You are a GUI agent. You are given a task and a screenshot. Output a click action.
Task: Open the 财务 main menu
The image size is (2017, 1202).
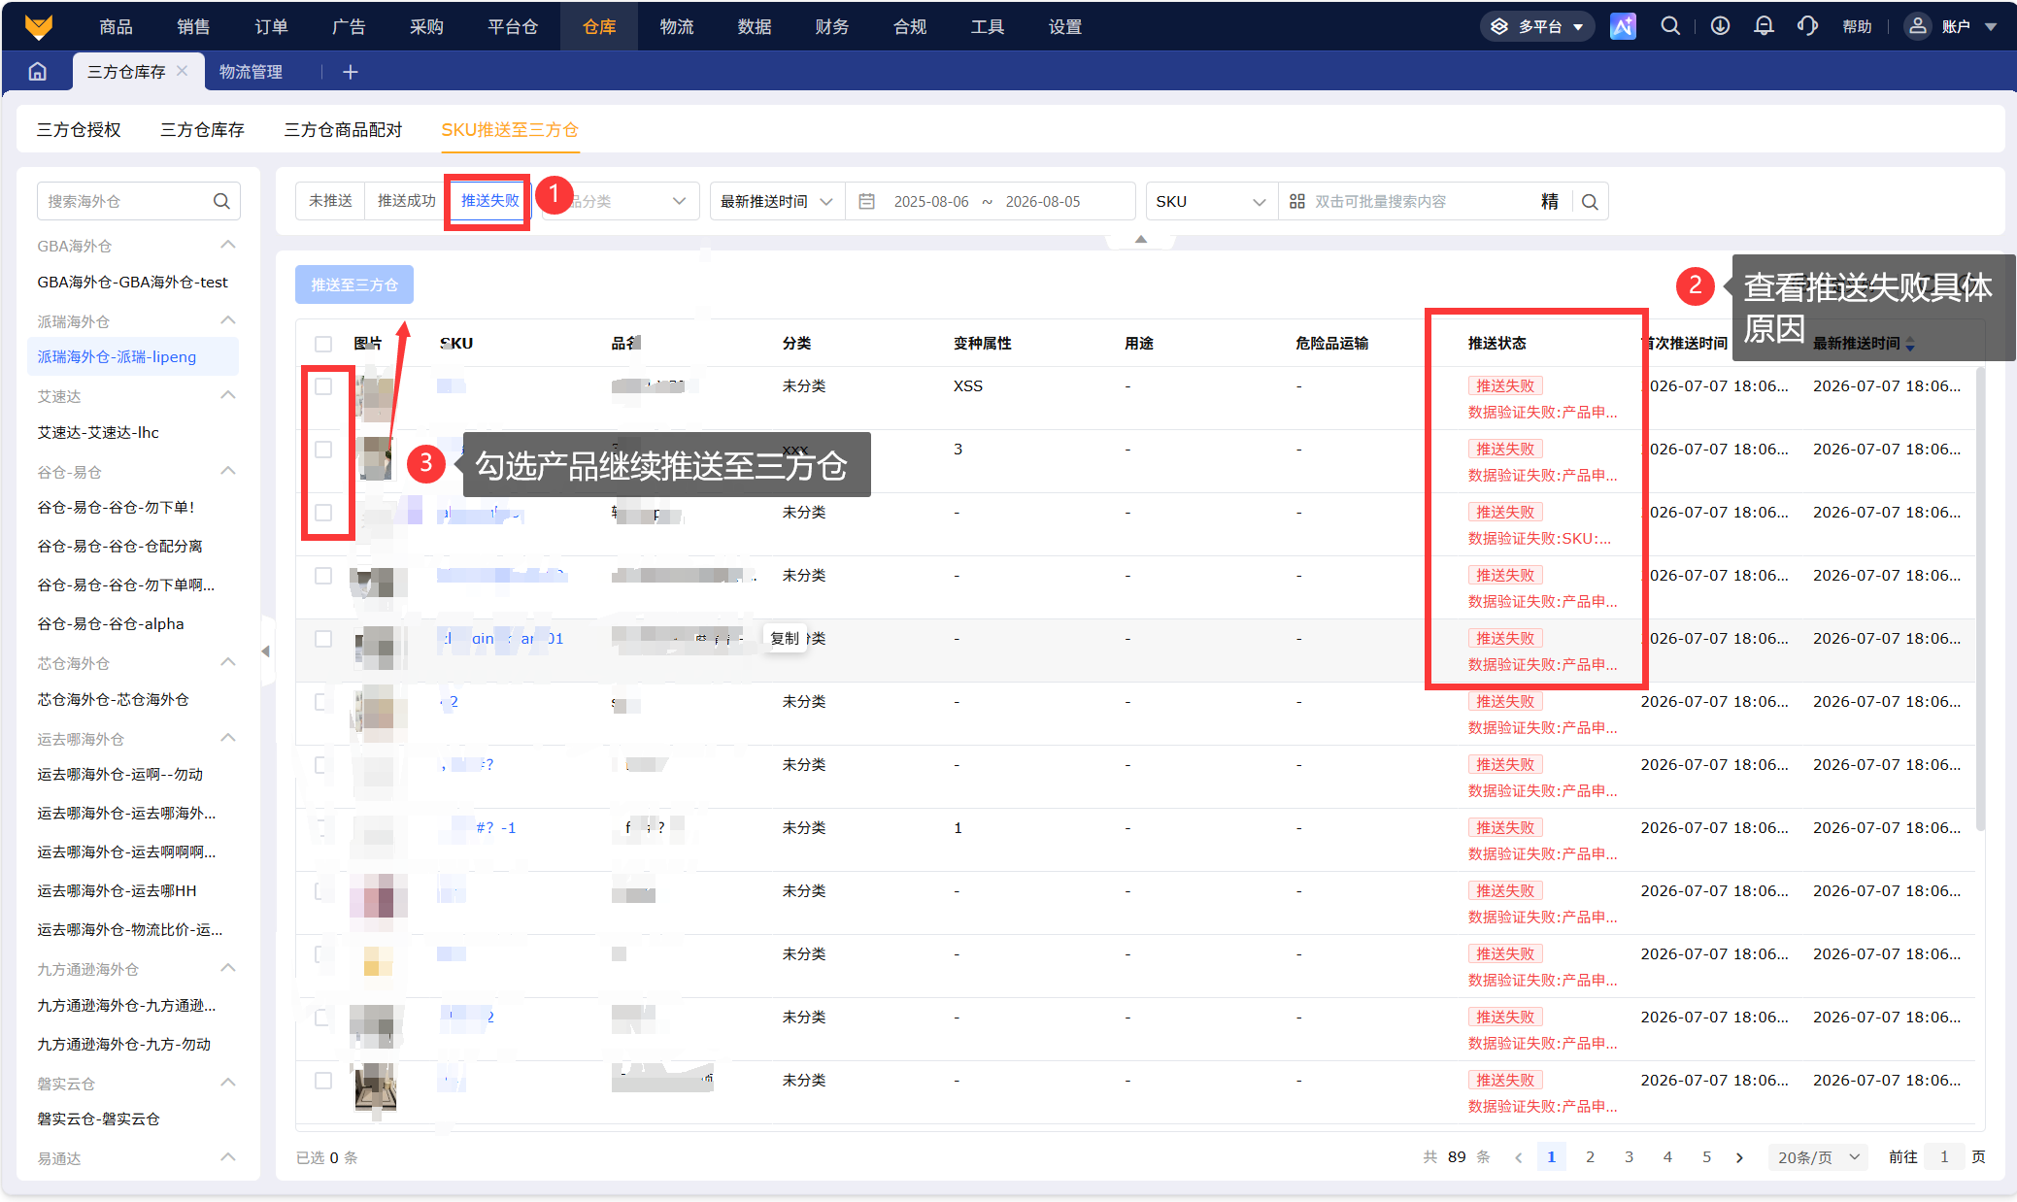point(832,26)
